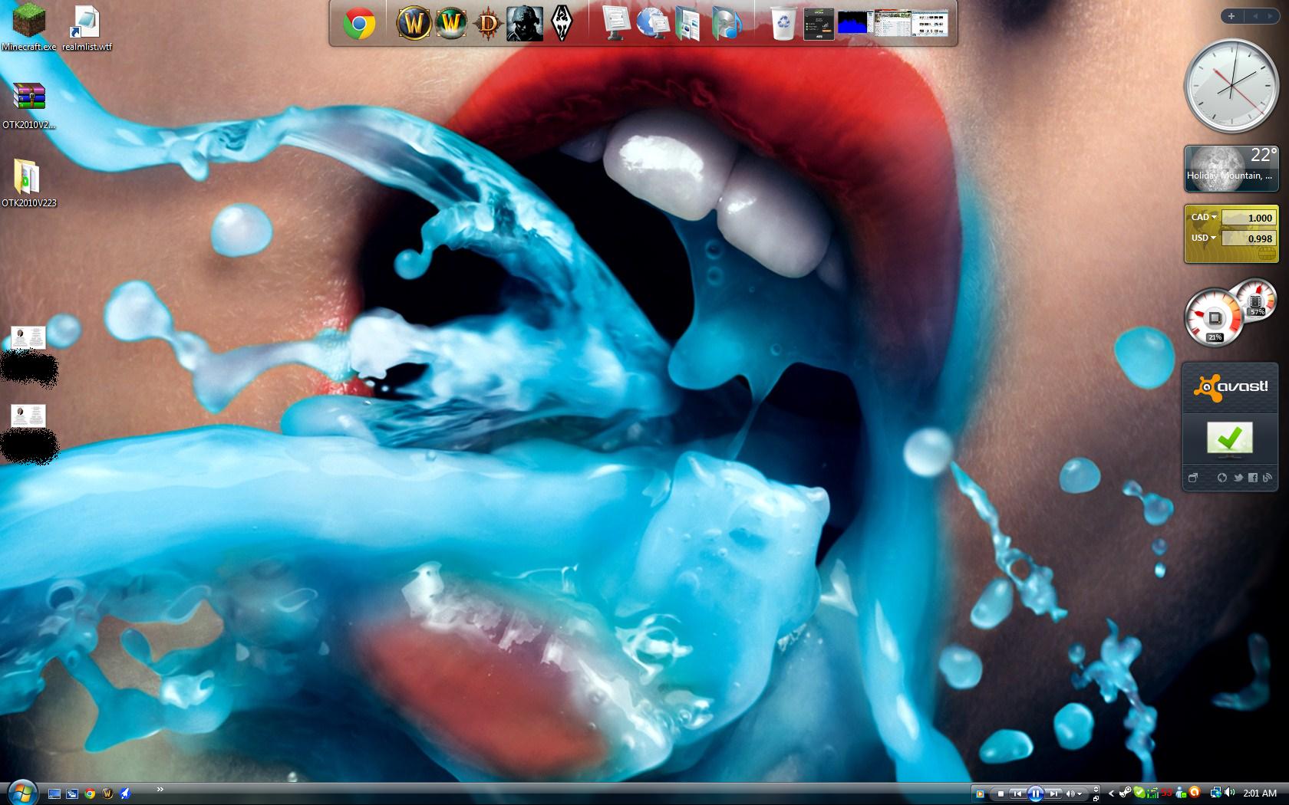
Task: Open World of Warcraft from the dock
Action: click(413, 23)
